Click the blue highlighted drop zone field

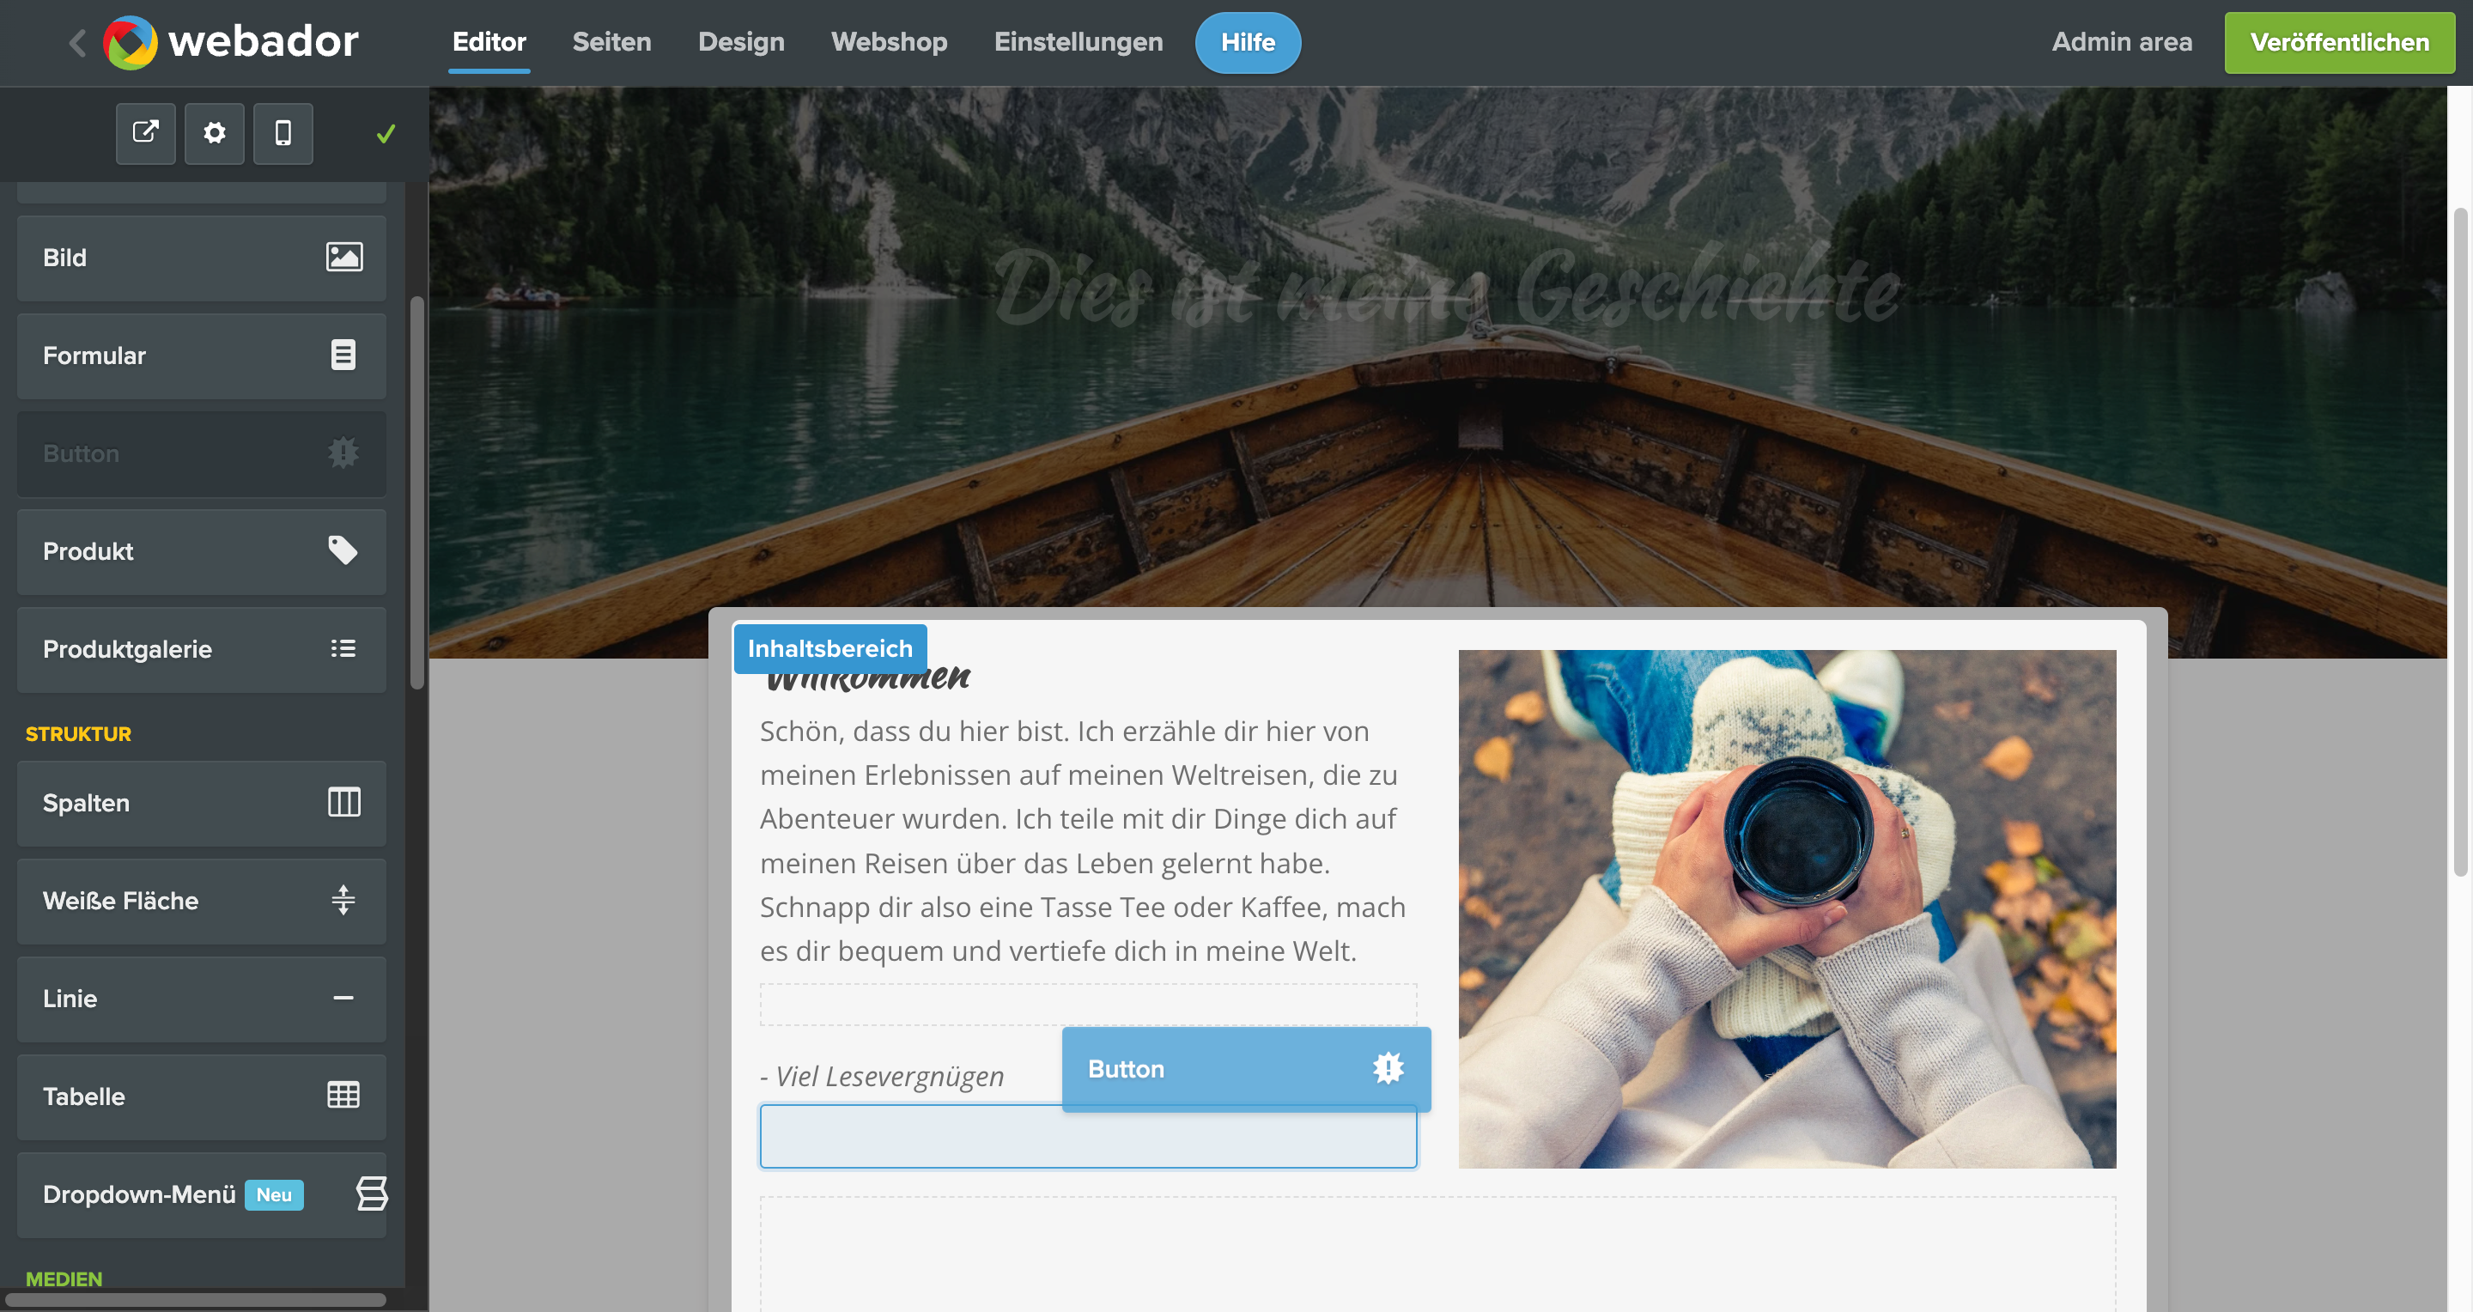1088,1136
